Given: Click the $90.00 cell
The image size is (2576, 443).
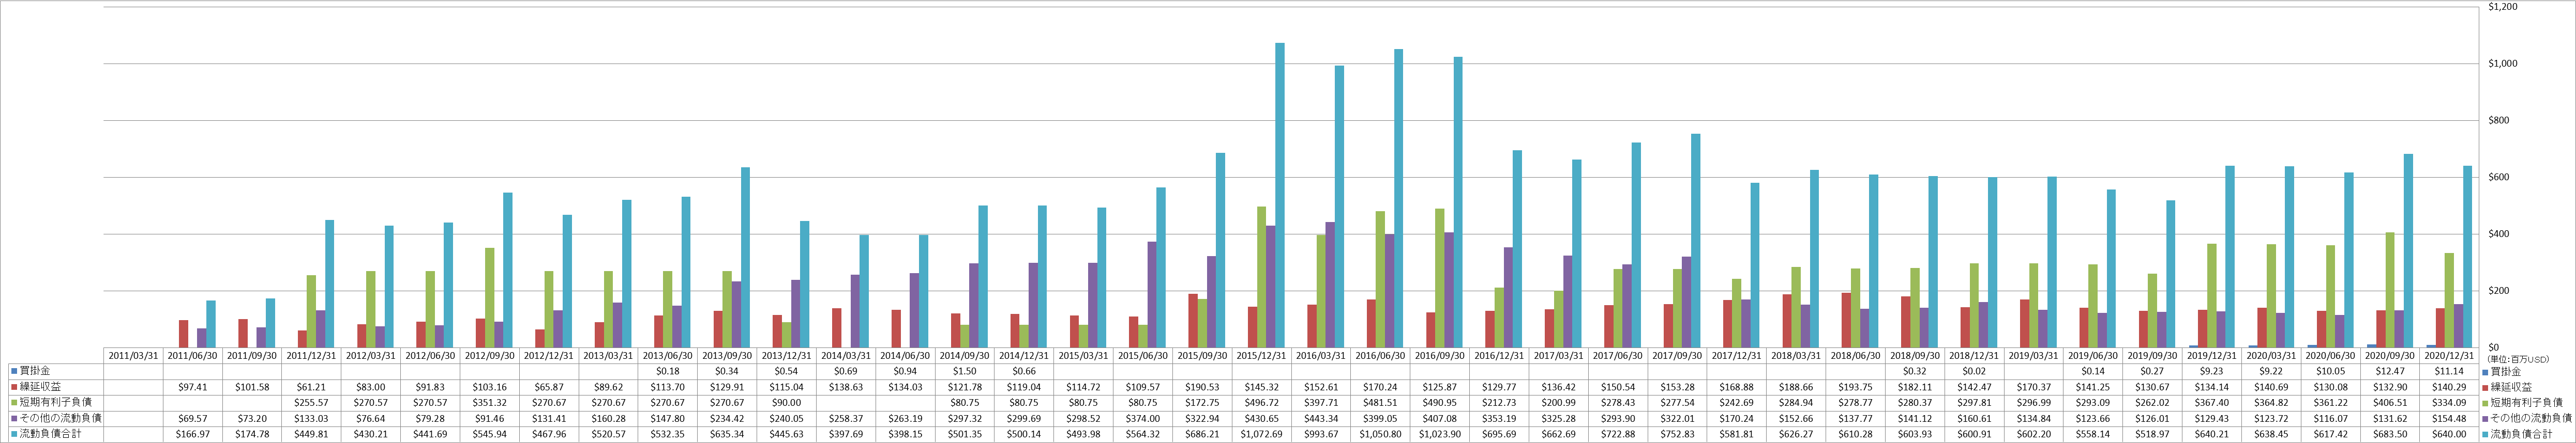Looking at the screenshot, I should pos(787,402).
